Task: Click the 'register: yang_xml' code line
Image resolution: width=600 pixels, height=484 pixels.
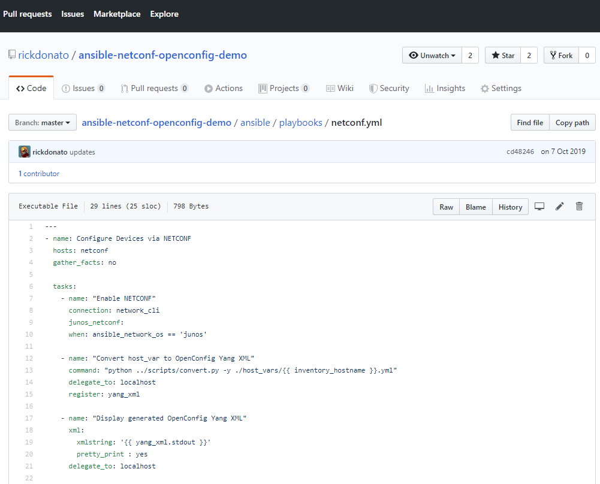Action: click(x=104, y=394)
